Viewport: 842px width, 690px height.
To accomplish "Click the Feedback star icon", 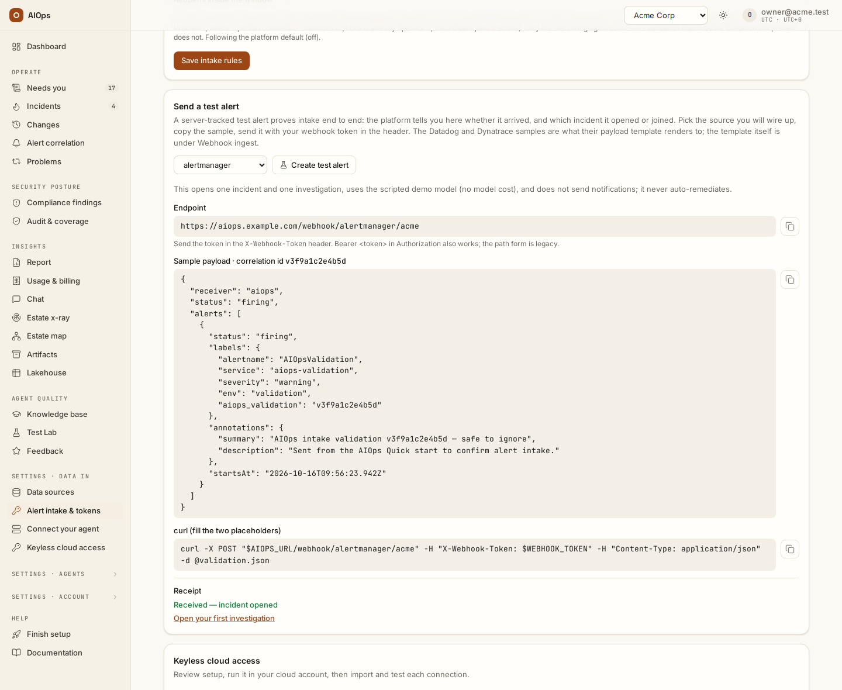I will pyautogui.click(x=16, y=451).
